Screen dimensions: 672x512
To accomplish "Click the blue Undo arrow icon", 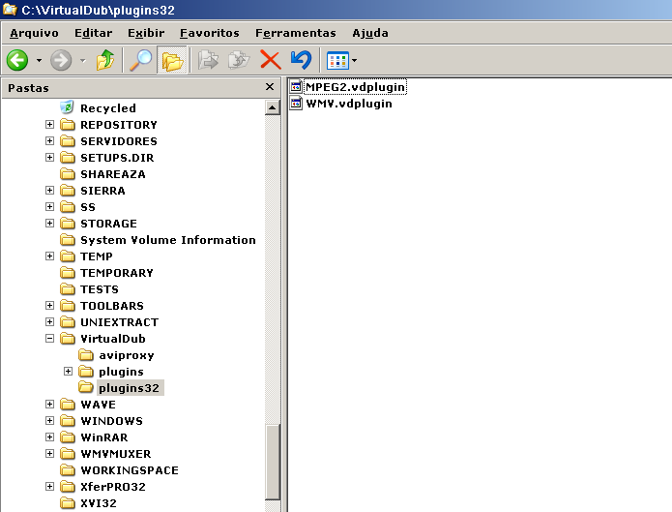I will tap(301, 60).
